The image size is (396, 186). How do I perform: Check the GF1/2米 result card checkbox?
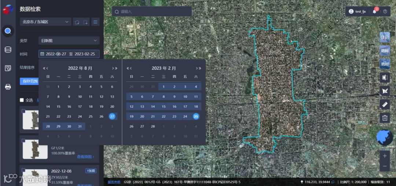tap(23, 140)
